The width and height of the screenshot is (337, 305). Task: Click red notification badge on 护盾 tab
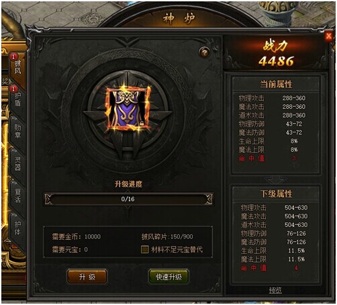click(13, 89)
